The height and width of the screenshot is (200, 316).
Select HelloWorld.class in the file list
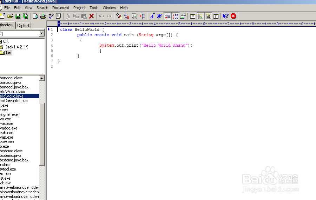click(x=12, y=92)
